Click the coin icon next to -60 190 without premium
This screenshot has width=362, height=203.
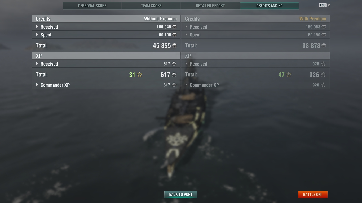[x=174, y=35]
